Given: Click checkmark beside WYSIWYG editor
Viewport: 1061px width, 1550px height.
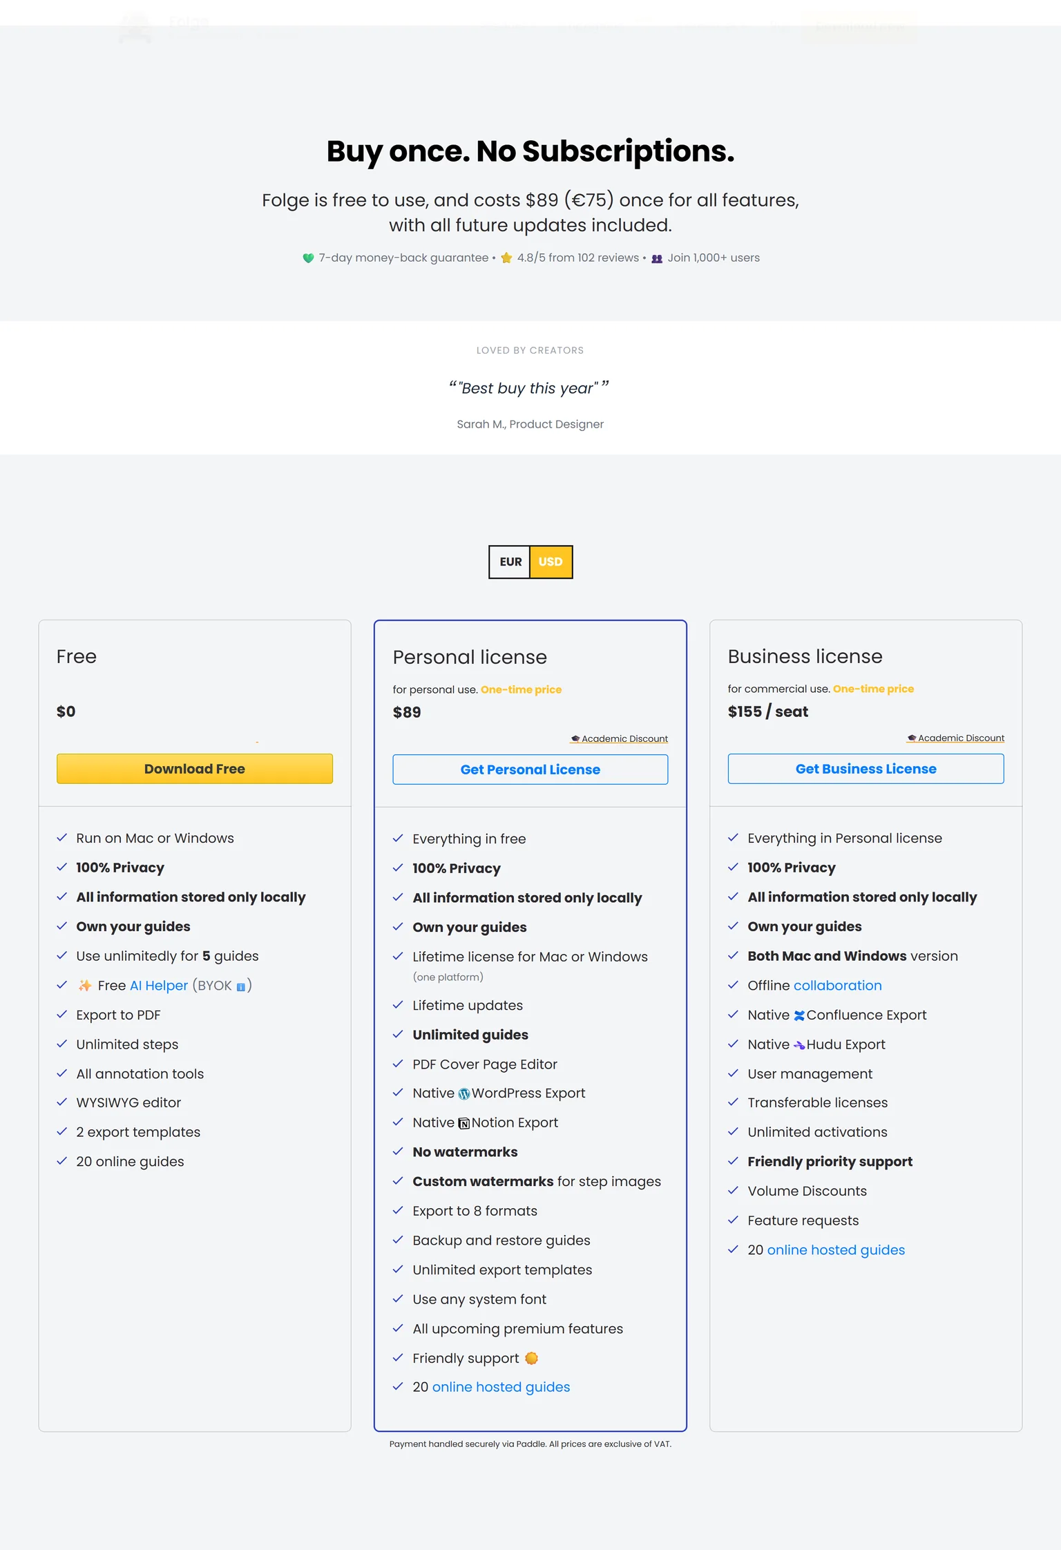Looking at the screenshot, I should 62,1102.
